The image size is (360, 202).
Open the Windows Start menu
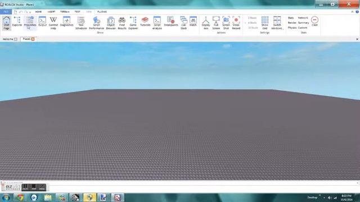(6, 197)
